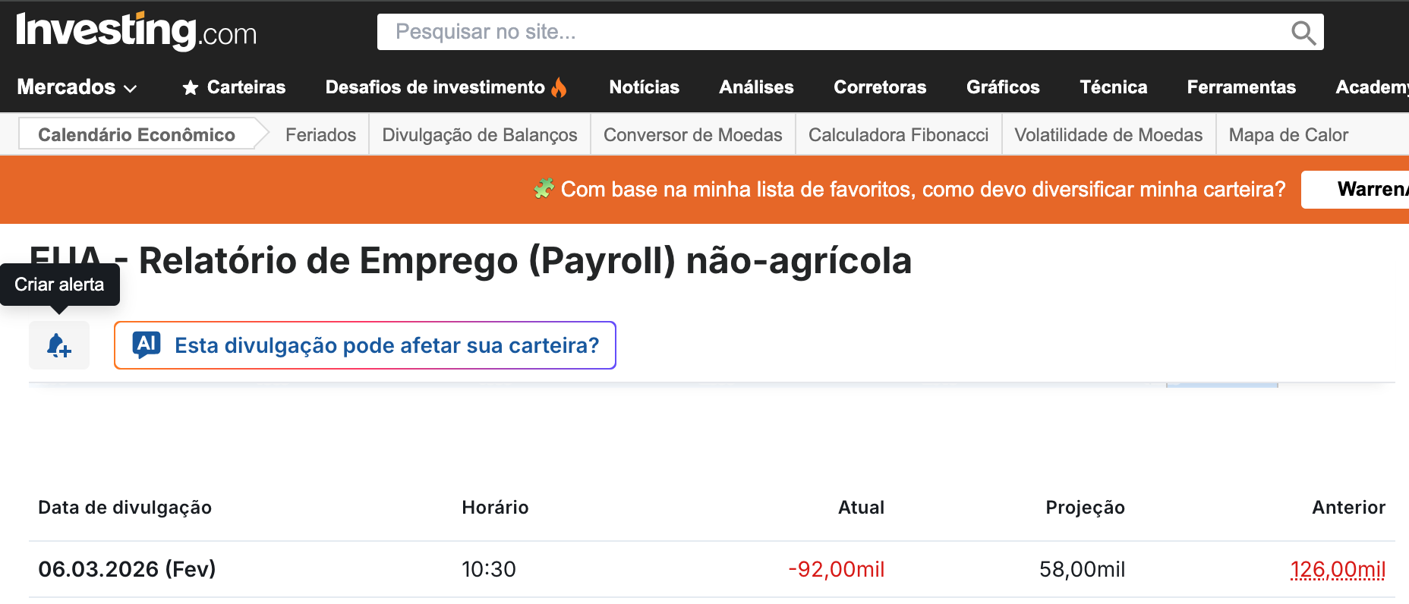1409x604 pixels.
Task: Click the Investing.com logo
Action: pyautogui.click(x=137, y=31)
